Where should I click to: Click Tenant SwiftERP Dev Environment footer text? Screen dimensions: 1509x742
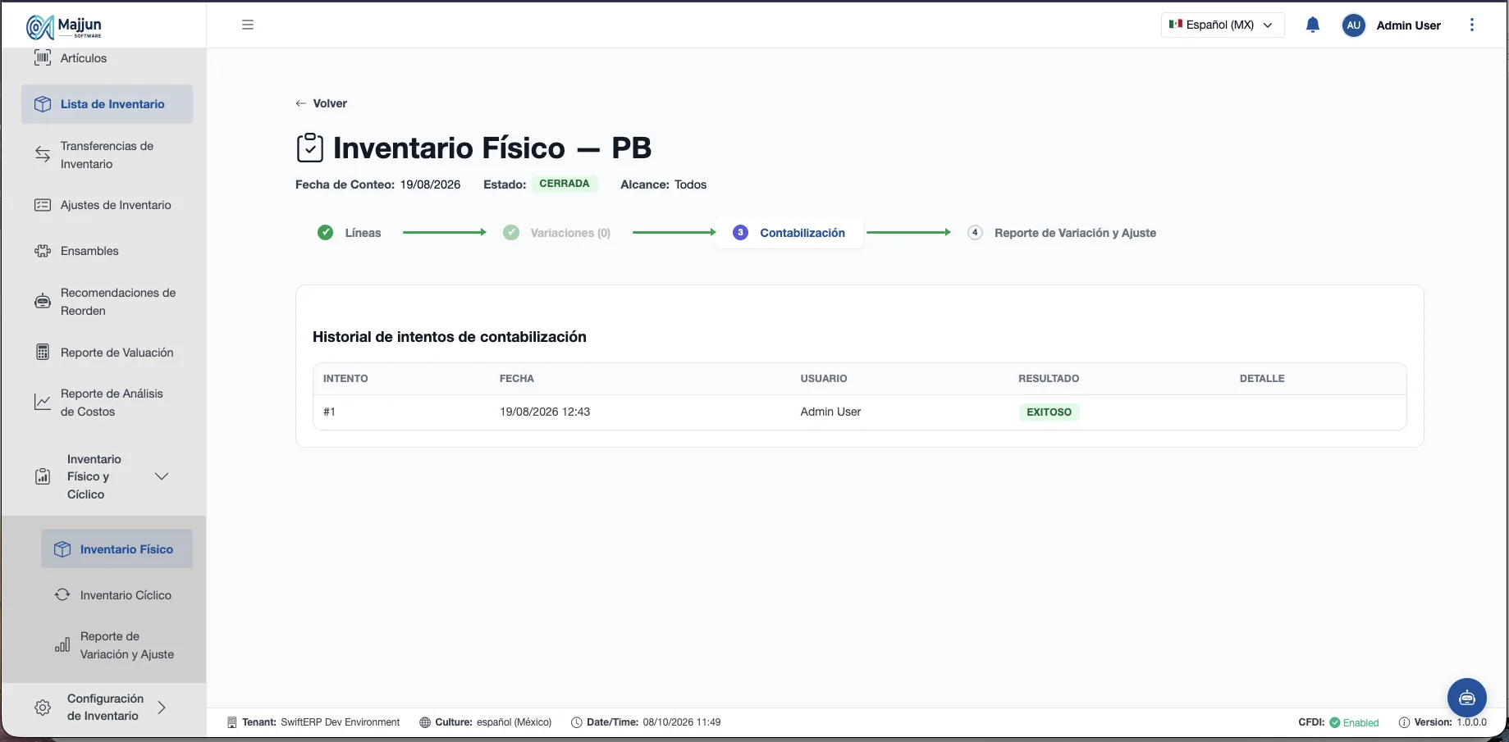313,722
